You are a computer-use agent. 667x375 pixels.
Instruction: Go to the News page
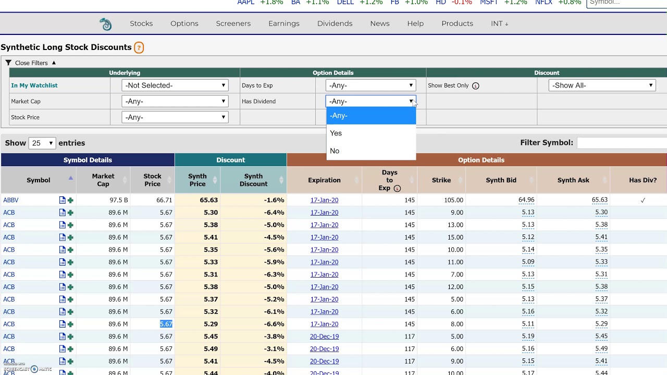pyautogui.click(x=380, y=23)
